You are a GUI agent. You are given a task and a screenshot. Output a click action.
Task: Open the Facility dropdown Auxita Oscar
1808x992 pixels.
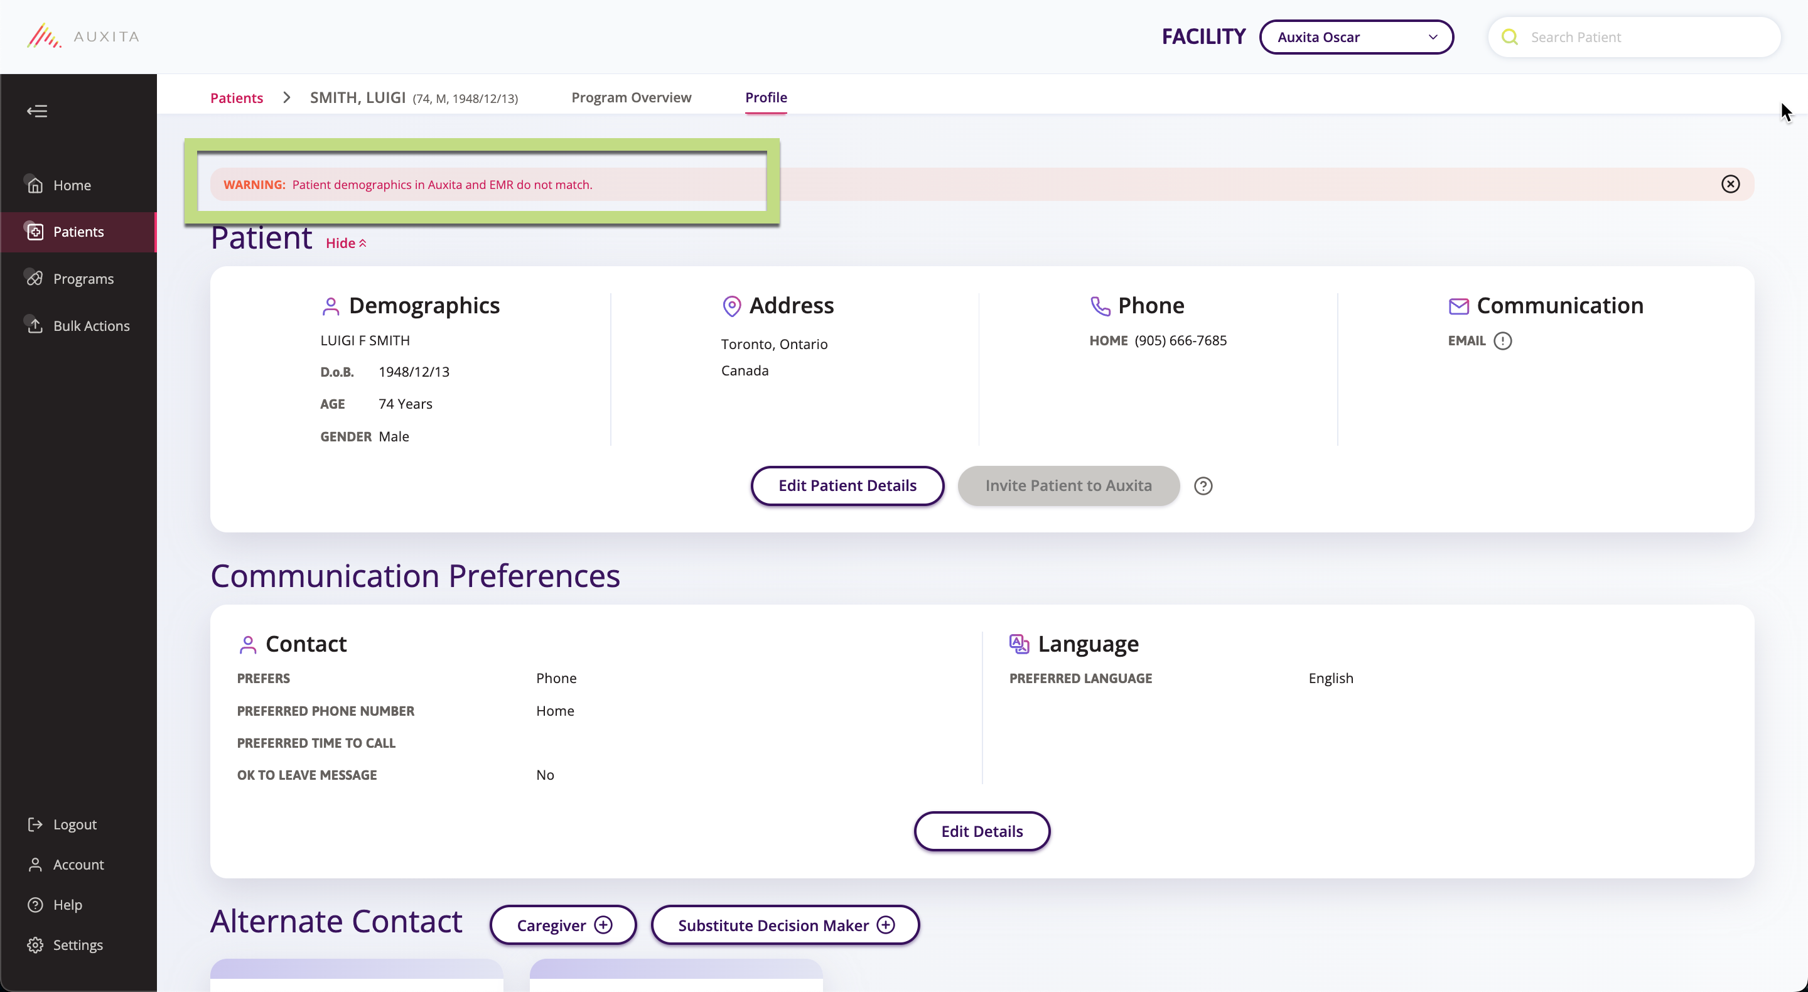pos(1356,36)
